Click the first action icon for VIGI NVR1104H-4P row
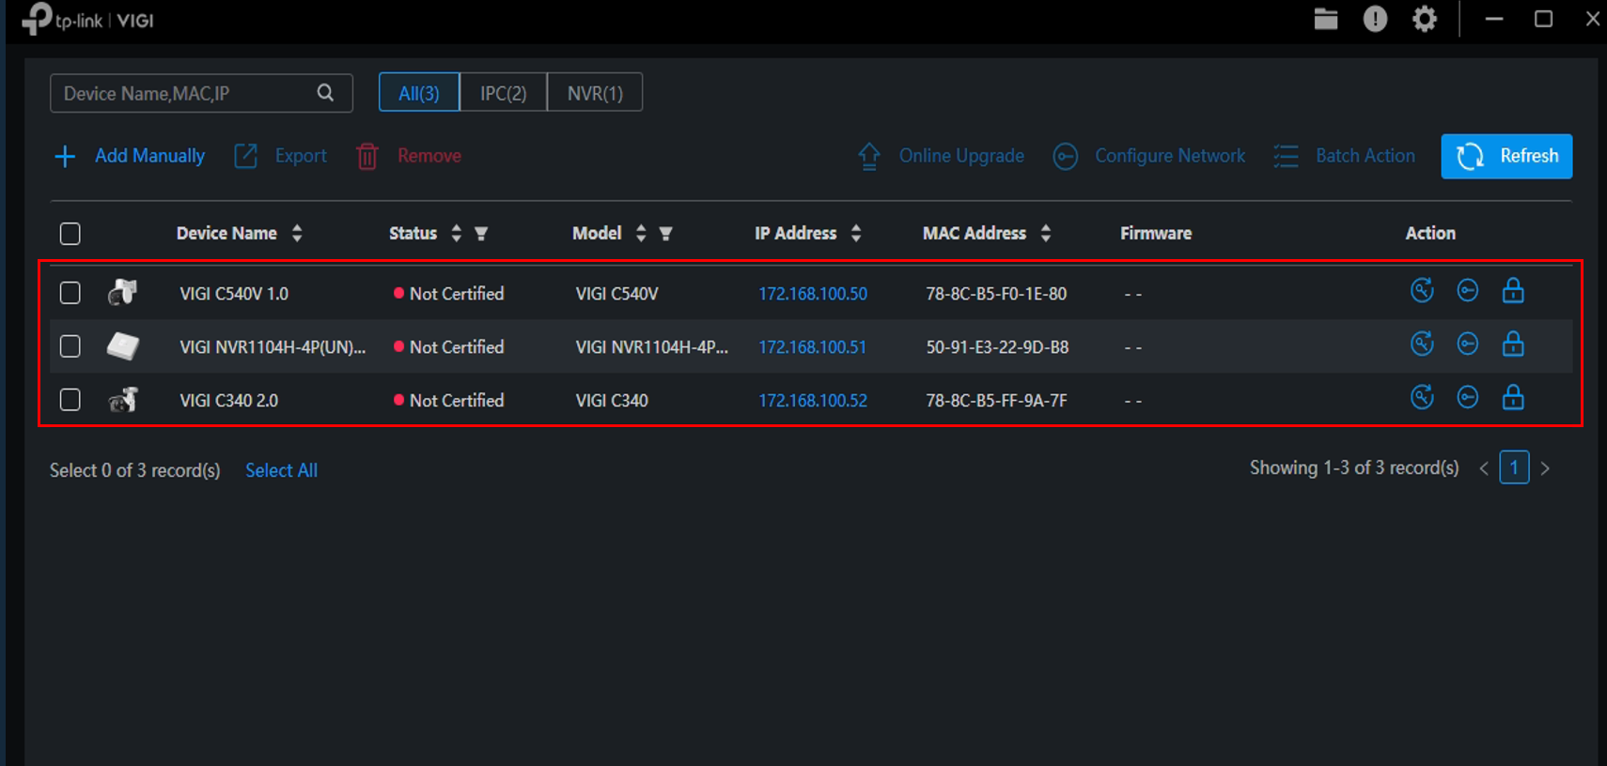 point(1422,345)
